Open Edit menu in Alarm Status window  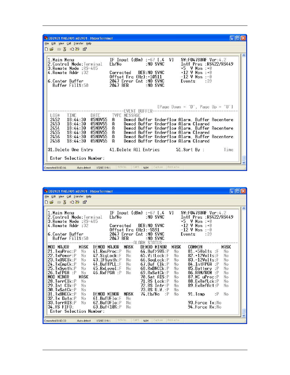click(x=54, y=196)
